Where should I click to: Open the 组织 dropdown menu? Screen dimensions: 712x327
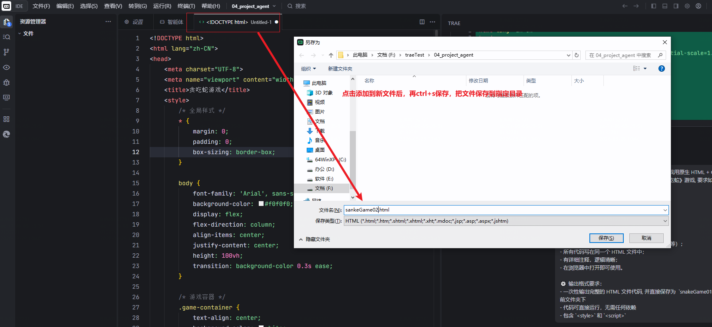pos(308,69)
